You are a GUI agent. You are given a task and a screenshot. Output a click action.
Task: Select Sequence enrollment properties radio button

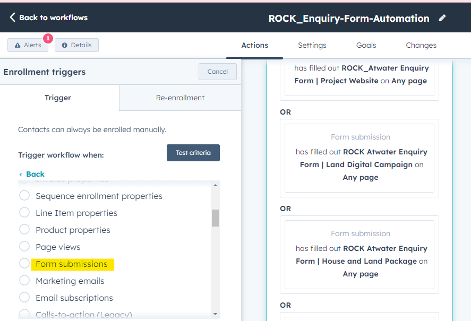(x=24, y=195)
